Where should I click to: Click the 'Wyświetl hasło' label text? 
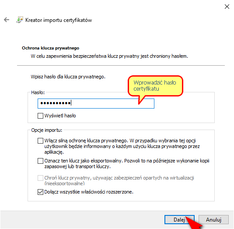pos(60,116)
